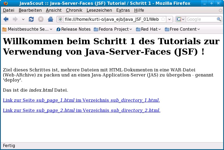
Task: Go to the Home page
Action: (50, 19)
